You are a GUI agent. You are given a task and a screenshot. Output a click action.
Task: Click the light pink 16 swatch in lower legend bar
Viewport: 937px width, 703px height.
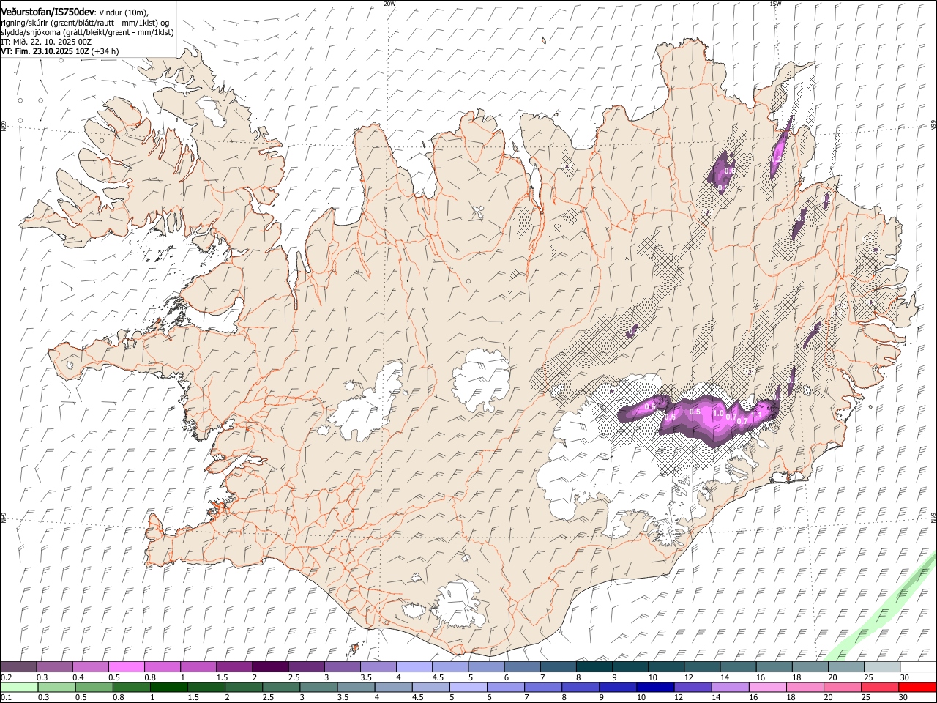[767, 688]
